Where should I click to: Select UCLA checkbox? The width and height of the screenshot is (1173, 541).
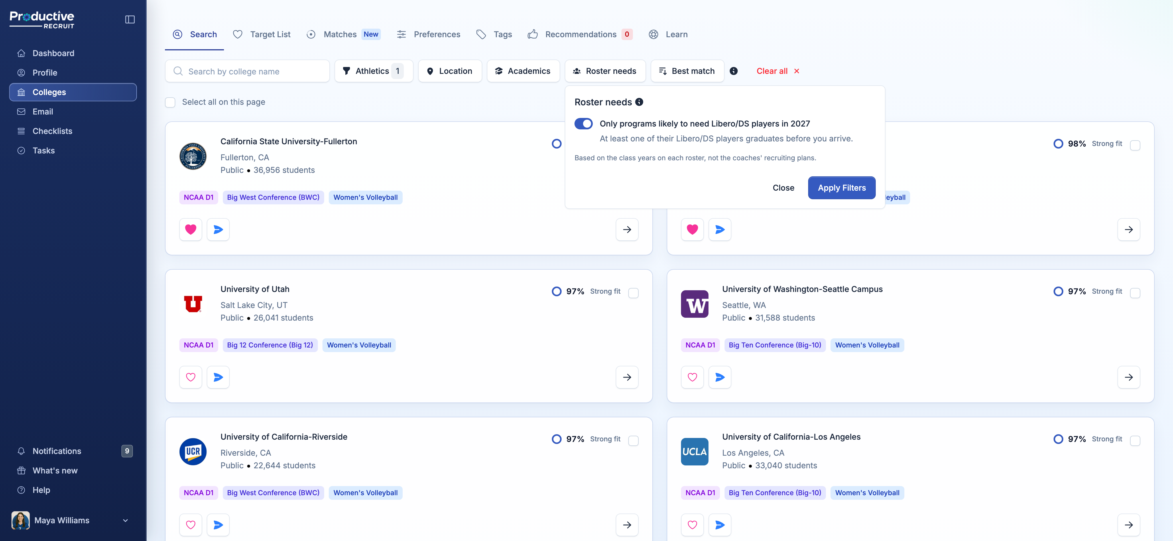click(x=1135, y=441)
